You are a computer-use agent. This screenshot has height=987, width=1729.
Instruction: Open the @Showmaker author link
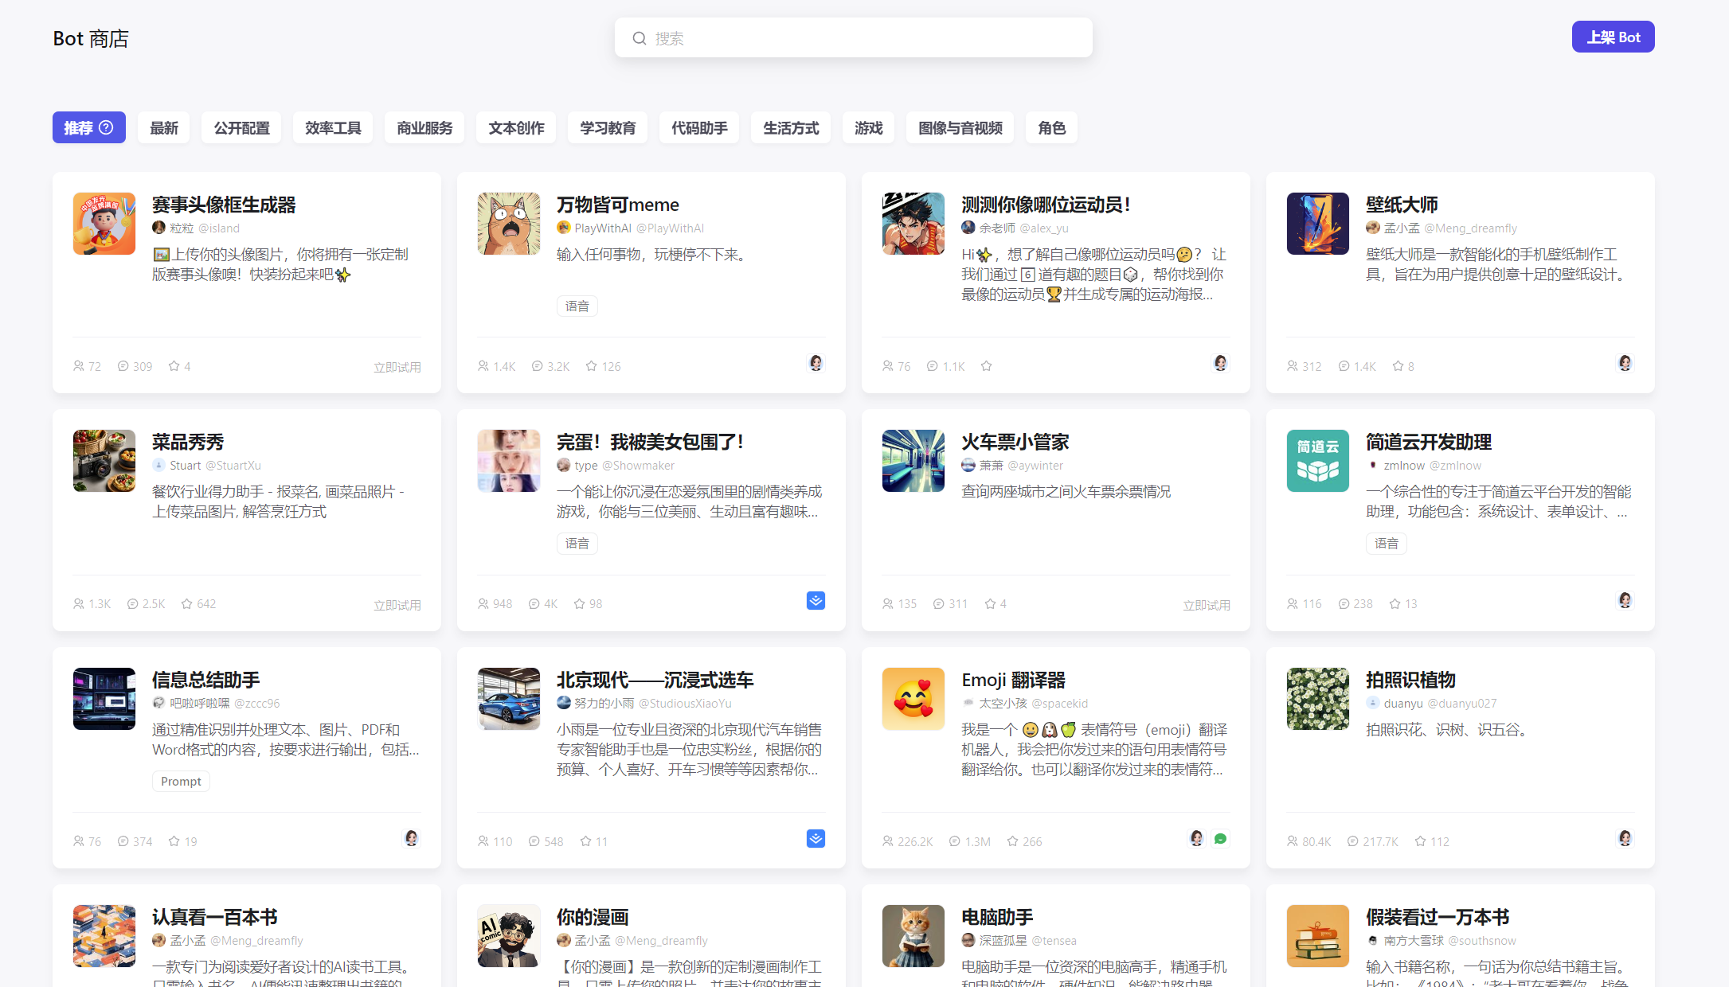click(x=639, y=465)
